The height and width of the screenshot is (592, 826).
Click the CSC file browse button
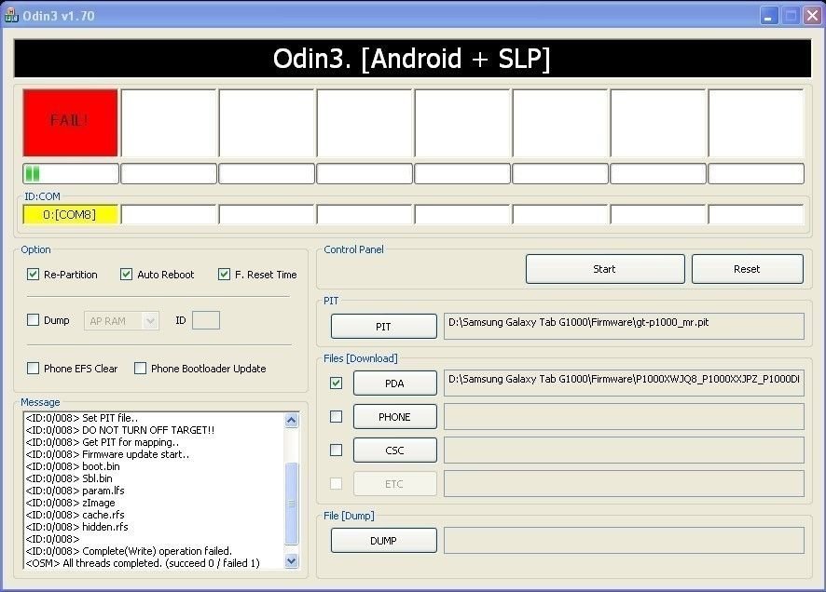(394, 451)
